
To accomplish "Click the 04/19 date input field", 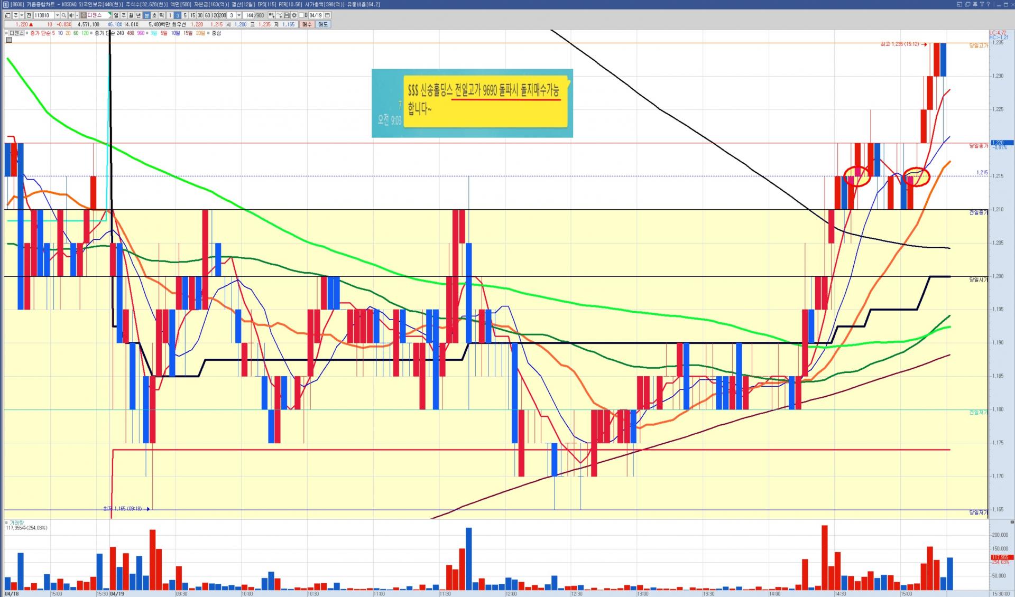I will coord(316,15).
